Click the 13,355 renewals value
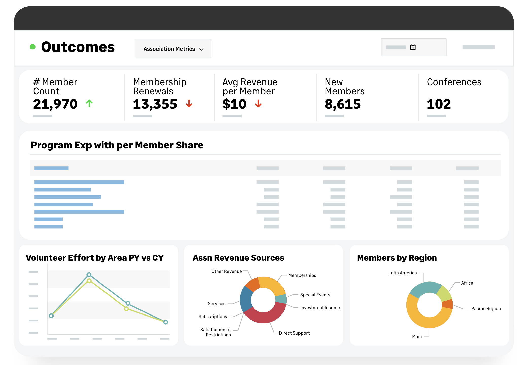 (x=155, y=104)
